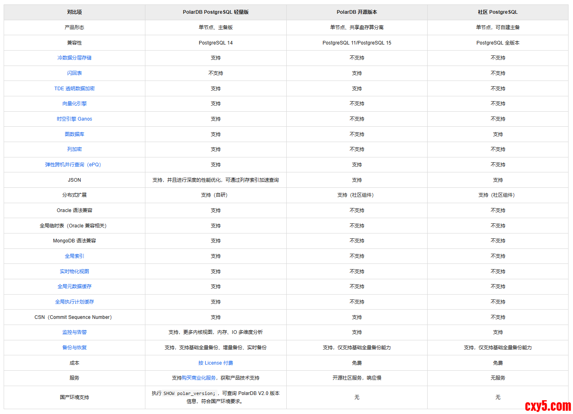
Task: Open the 弹性跨机并行查询（ePQ）link
Action: point(73,165)
